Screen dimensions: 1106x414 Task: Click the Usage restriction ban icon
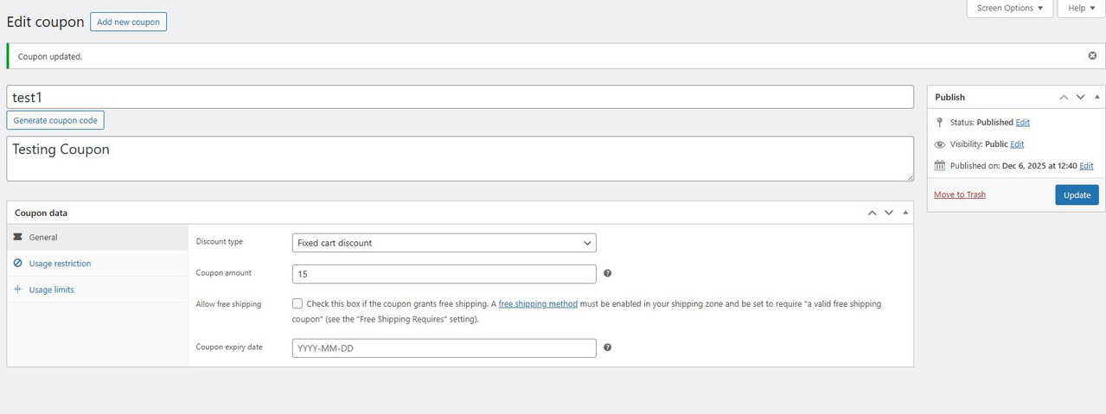coord(18,263)
